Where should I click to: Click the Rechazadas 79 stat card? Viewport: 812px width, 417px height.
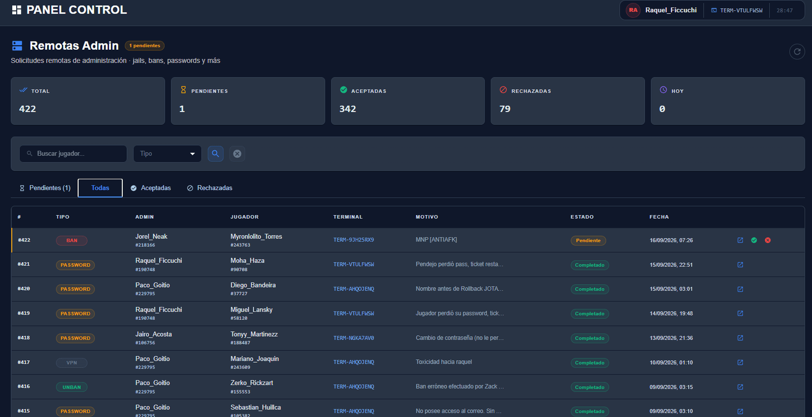[568, 101]
